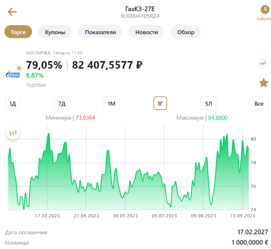The height and width of the screenshot is (249, 271).
Task: Click the годовых label
Action: click(36, 85)
